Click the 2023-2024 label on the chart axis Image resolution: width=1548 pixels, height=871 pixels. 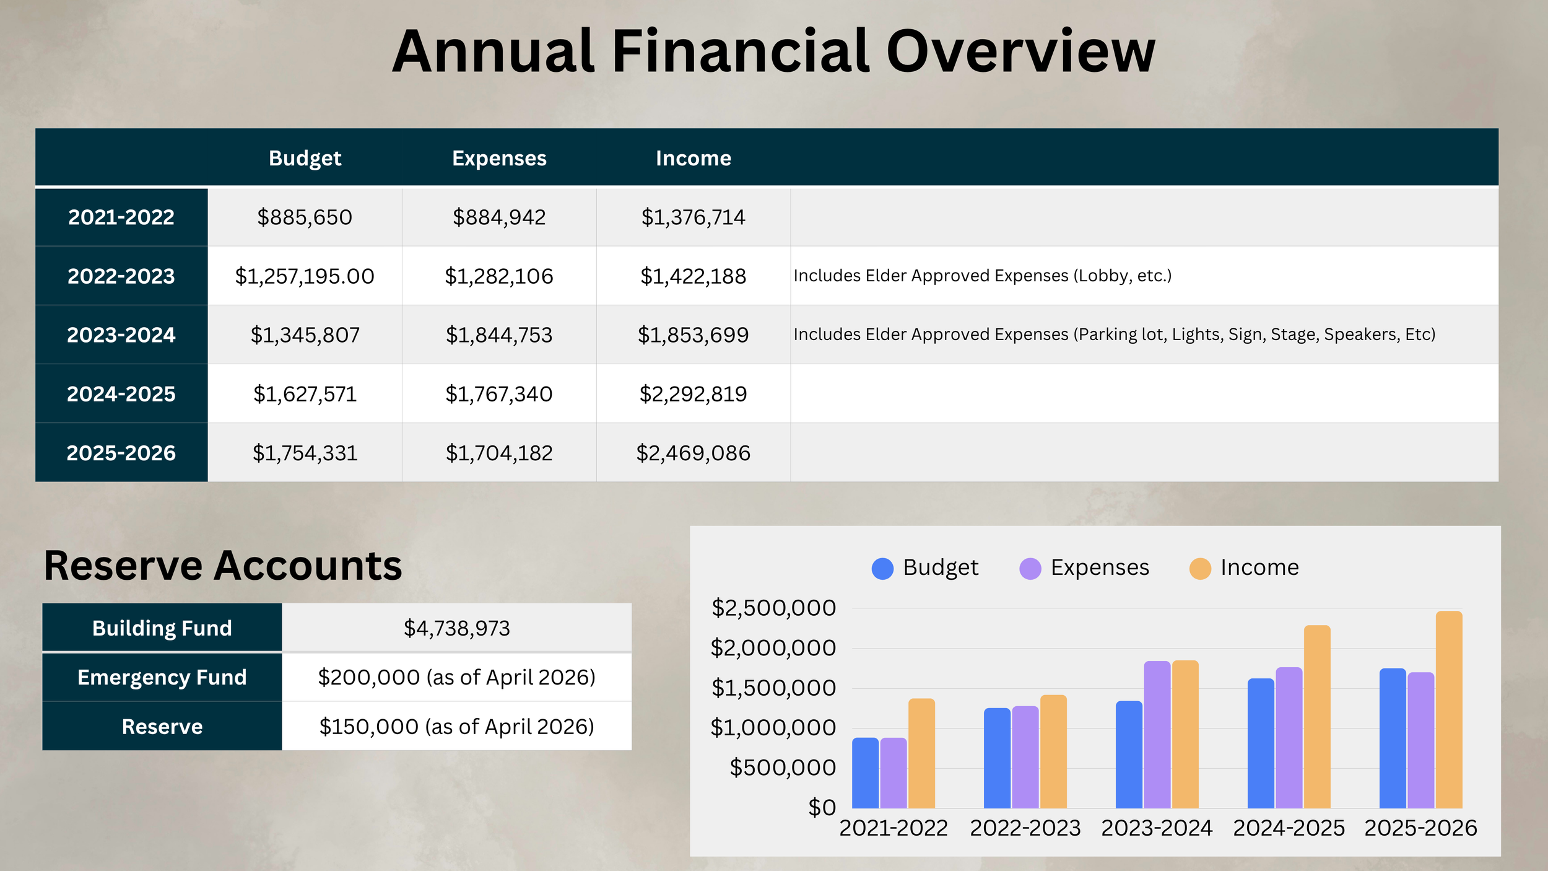click(1157, 828)
